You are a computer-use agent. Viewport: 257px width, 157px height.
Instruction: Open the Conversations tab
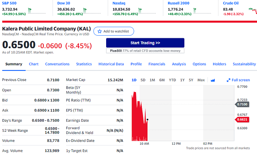[x=57, y=64]
